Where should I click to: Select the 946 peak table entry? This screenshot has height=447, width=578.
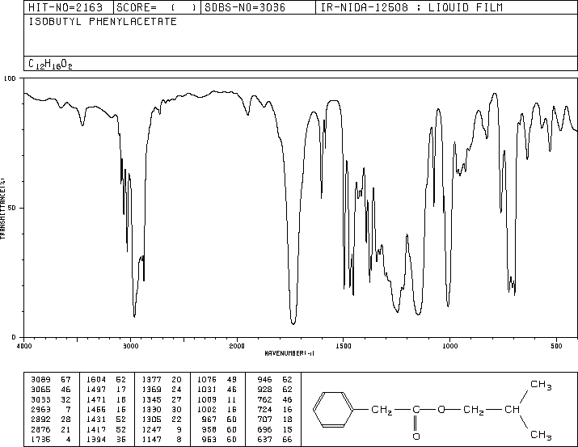click(275, 380)
